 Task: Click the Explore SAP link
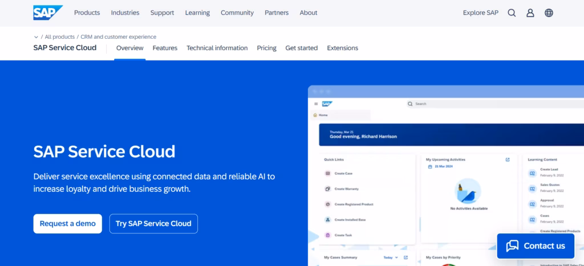[480, 13]
